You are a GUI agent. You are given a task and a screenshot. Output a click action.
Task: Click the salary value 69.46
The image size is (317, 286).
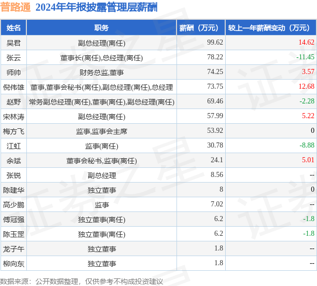[215, 101]
